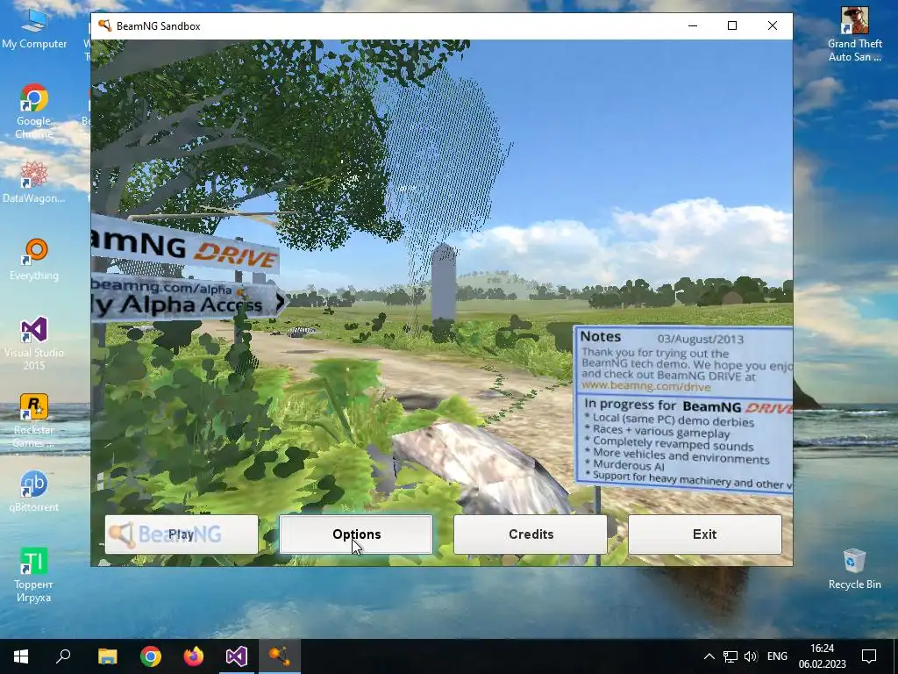This screenshot has width=898, height=674.
Task: Select Visual Studio 2015 desktop icon
Action: (x=34, y=343)
